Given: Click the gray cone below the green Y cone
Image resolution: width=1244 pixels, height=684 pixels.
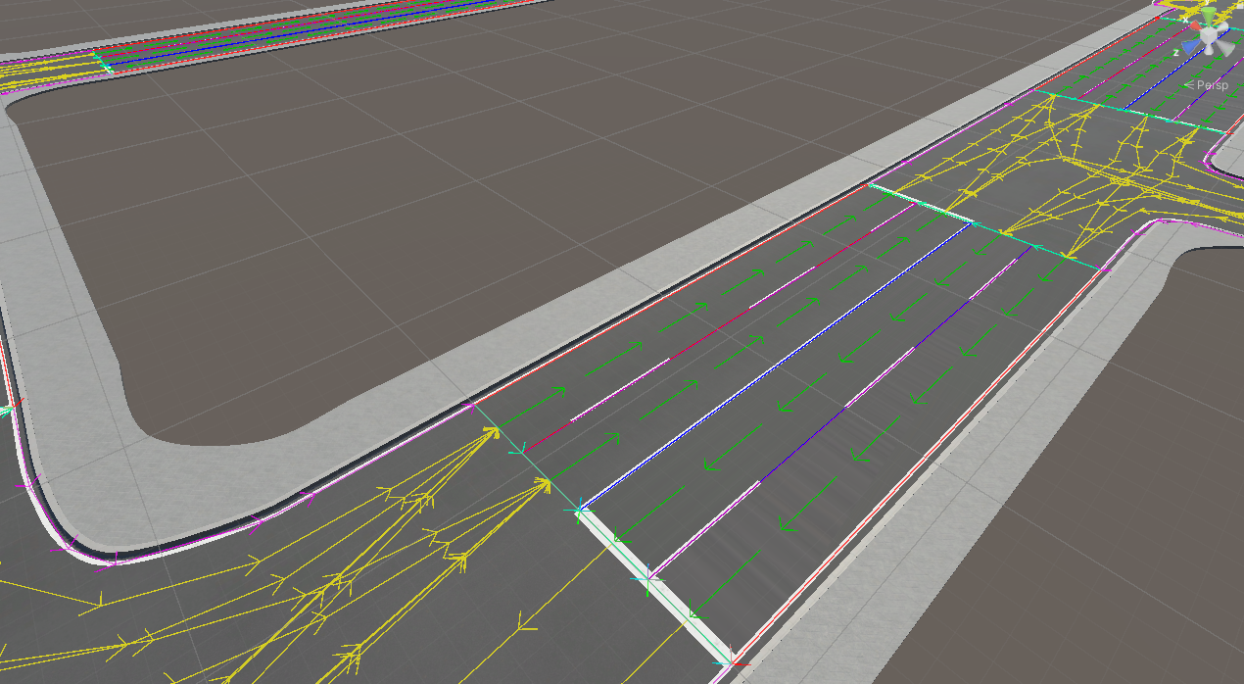Looking at the screenshot, I should (1210, 51).
